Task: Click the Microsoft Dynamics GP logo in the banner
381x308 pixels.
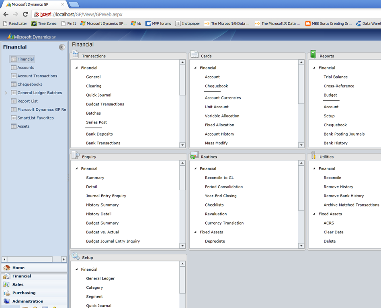Action: point(32,36)
